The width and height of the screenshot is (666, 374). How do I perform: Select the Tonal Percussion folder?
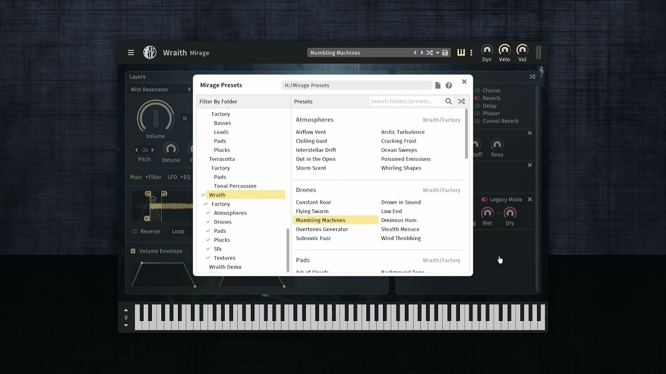[235, 186]
